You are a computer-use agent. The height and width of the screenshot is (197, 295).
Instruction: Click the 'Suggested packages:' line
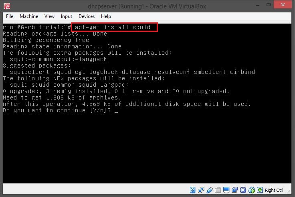coord(37,66)
